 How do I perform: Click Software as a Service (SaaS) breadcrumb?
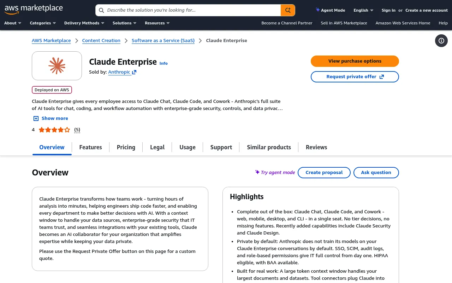coord(163,41)
